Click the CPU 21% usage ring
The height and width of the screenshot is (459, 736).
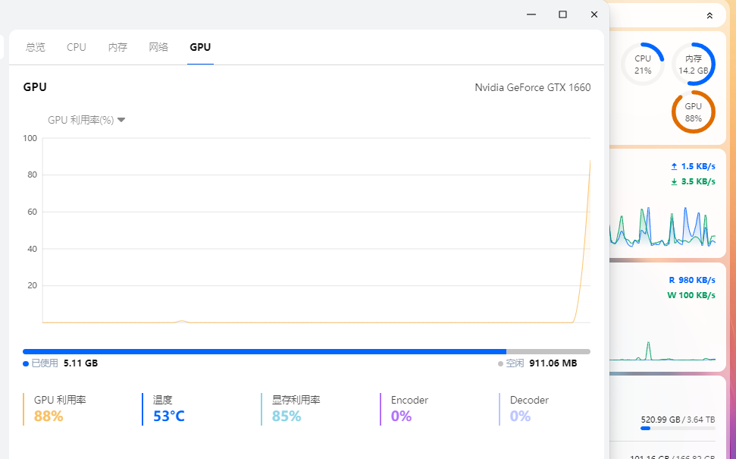(x=643, y=64)
